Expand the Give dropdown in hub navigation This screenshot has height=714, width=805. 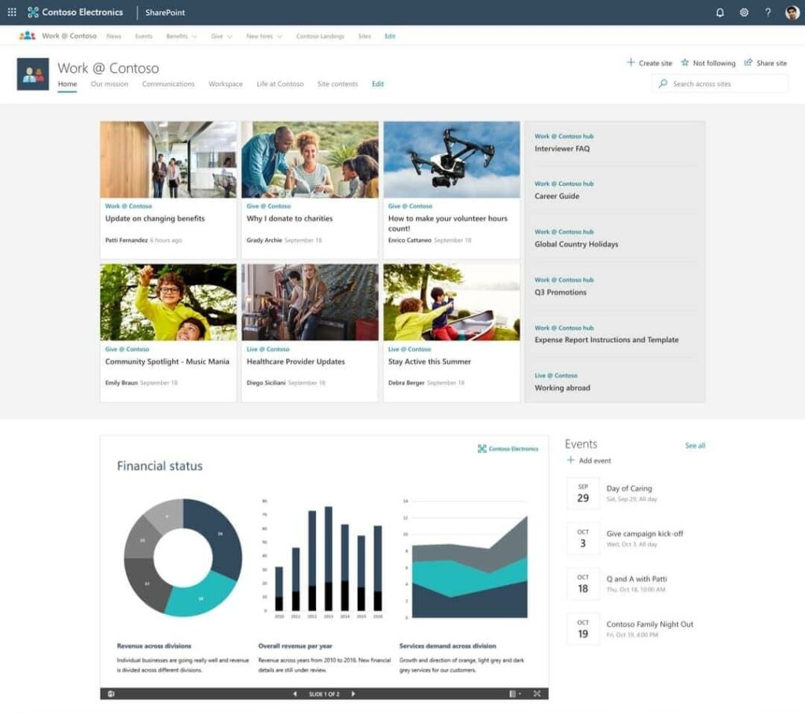[x=229, y=36]
